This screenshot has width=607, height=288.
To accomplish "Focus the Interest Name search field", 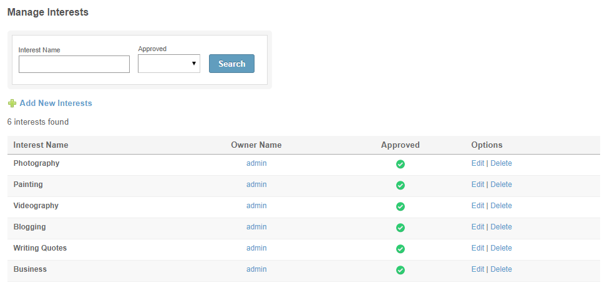I will [x=74, y=64].
